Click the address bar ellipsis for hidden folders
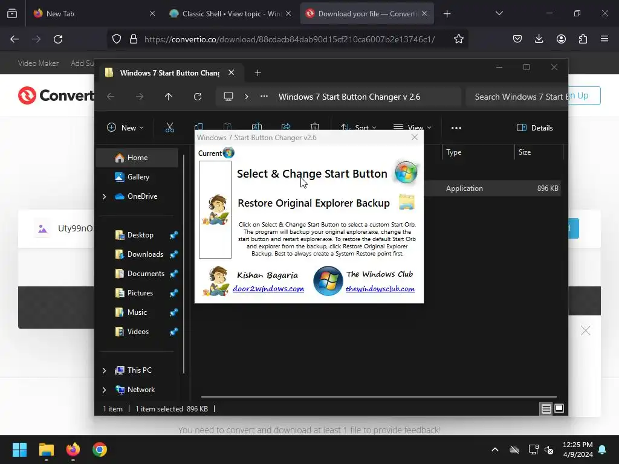 pos(264,97)
